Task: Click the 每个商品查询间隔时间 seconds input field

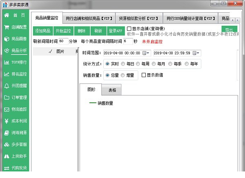Action: [128, 41]
